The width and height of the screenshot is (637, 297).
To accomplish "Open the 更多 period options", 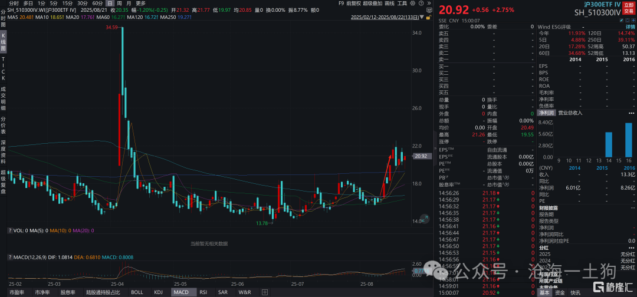I will click(140, 4).
